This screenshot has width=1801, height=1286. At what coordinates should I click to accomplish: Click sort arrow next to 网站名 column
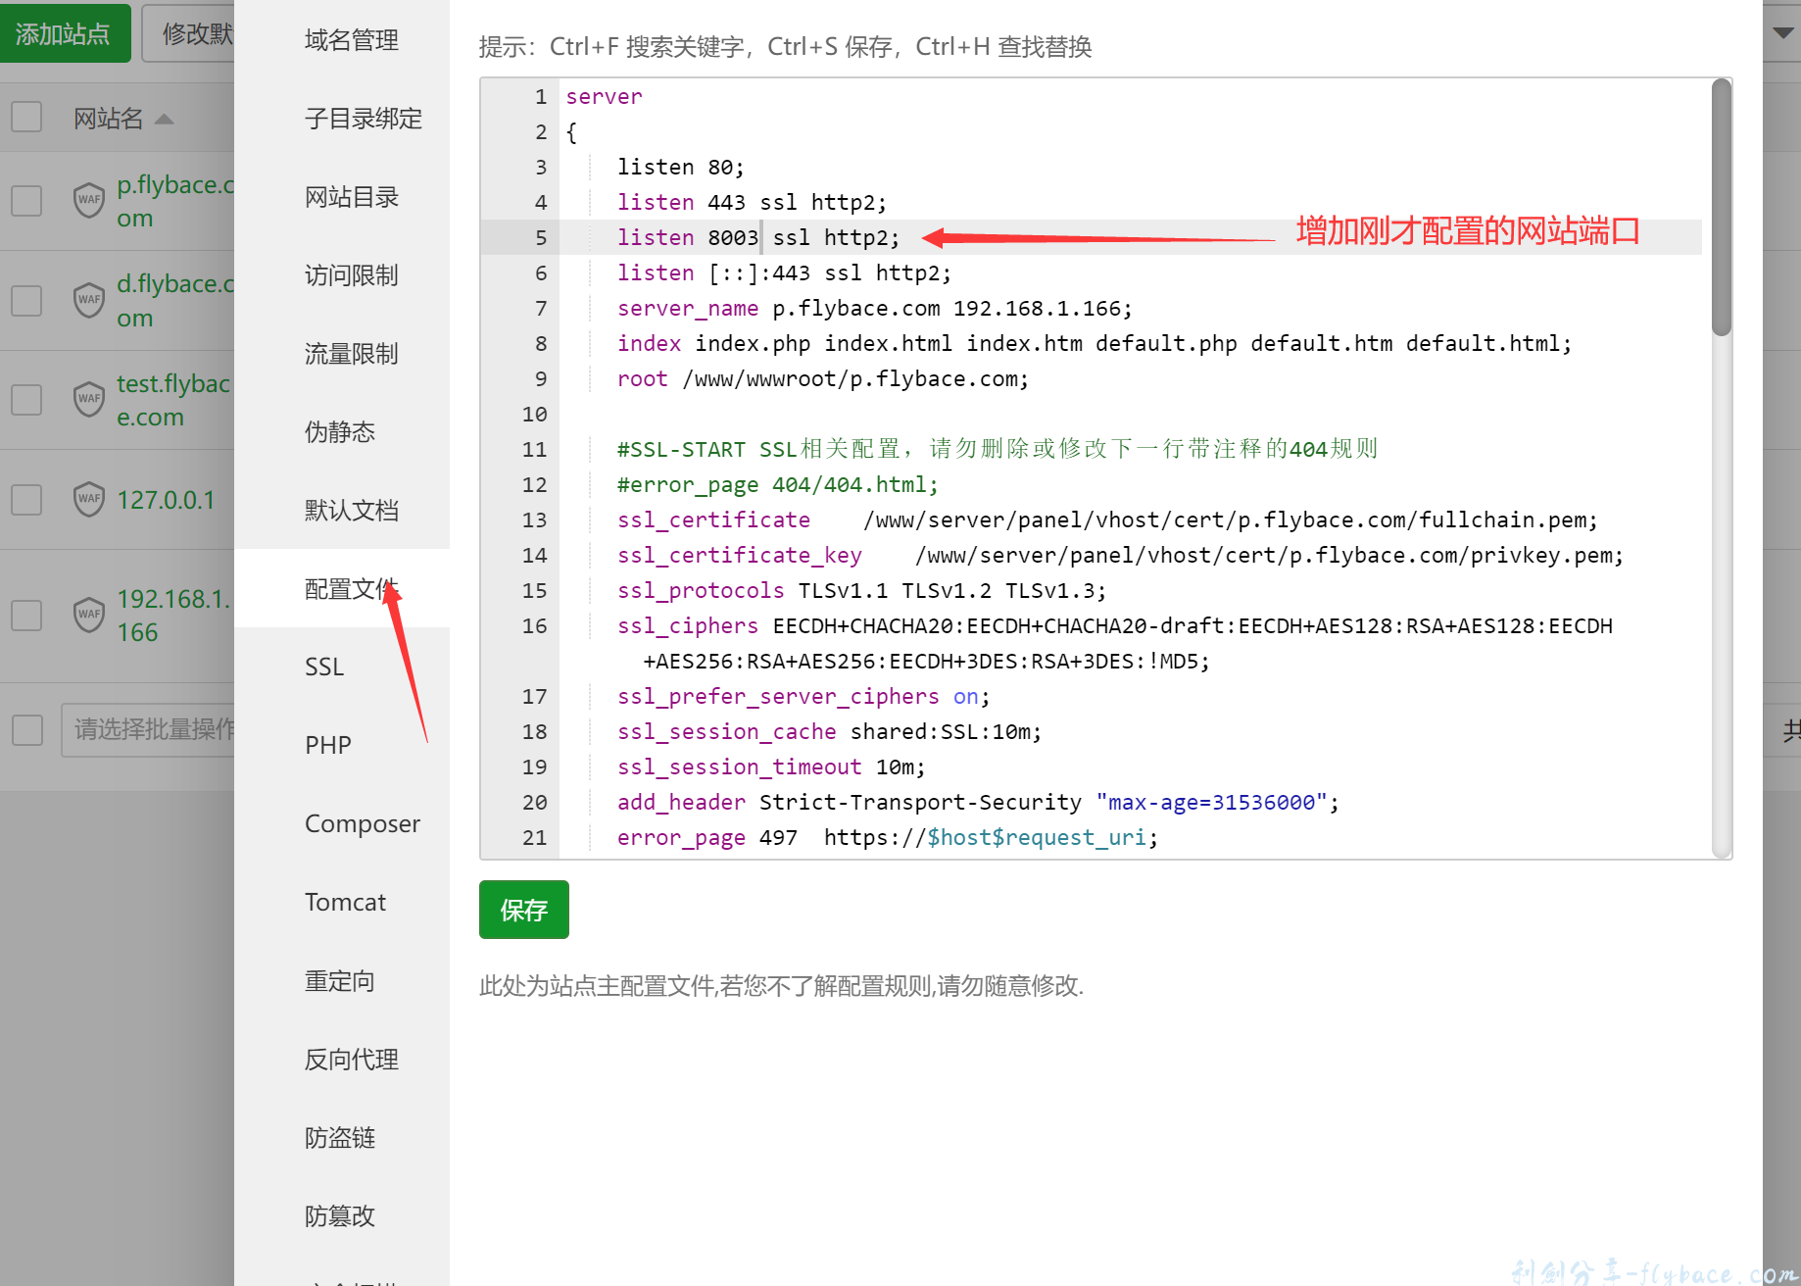[x=165, y=120]
